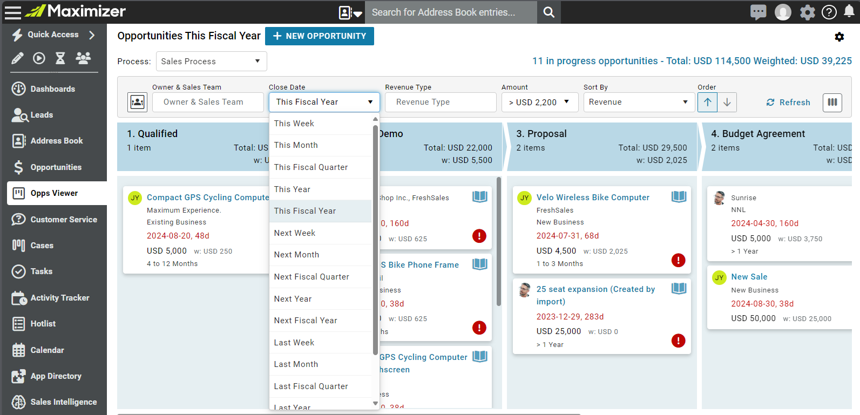
Task: Click the play circle quick access icon
Action: (x=39, y=58)
